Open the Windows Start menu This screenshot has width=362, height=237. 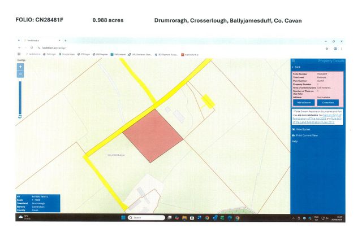[123, 218]
